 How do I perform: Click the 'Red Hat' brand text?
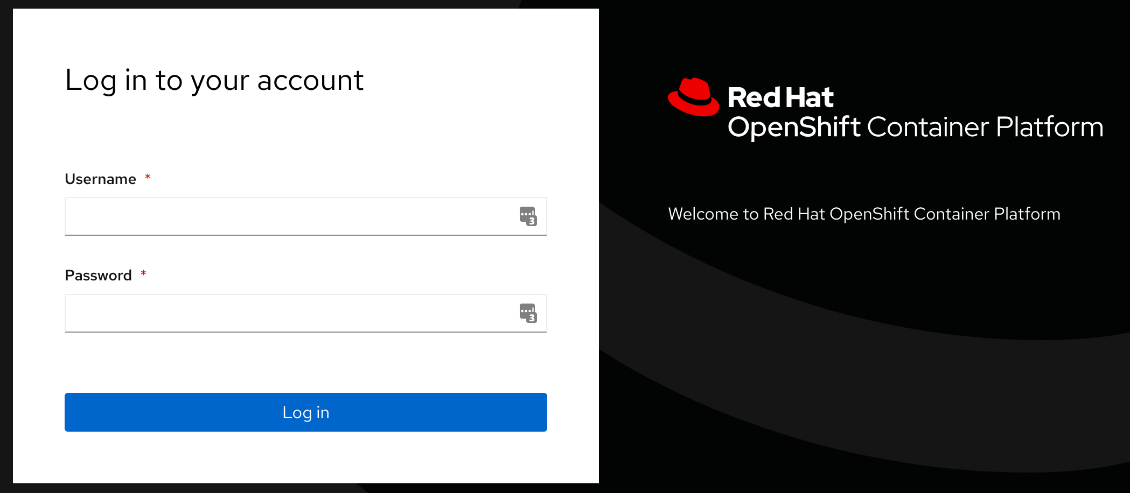(x=780, y=97)
